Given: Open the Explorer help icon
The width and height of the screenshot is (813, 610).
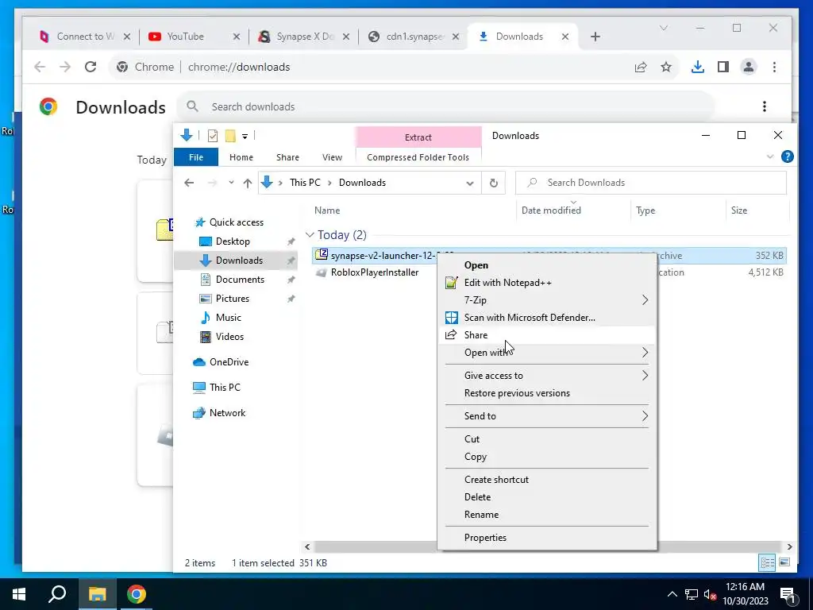Looking at the screenshot, I should pyautogui.click(x=787, y=156).
